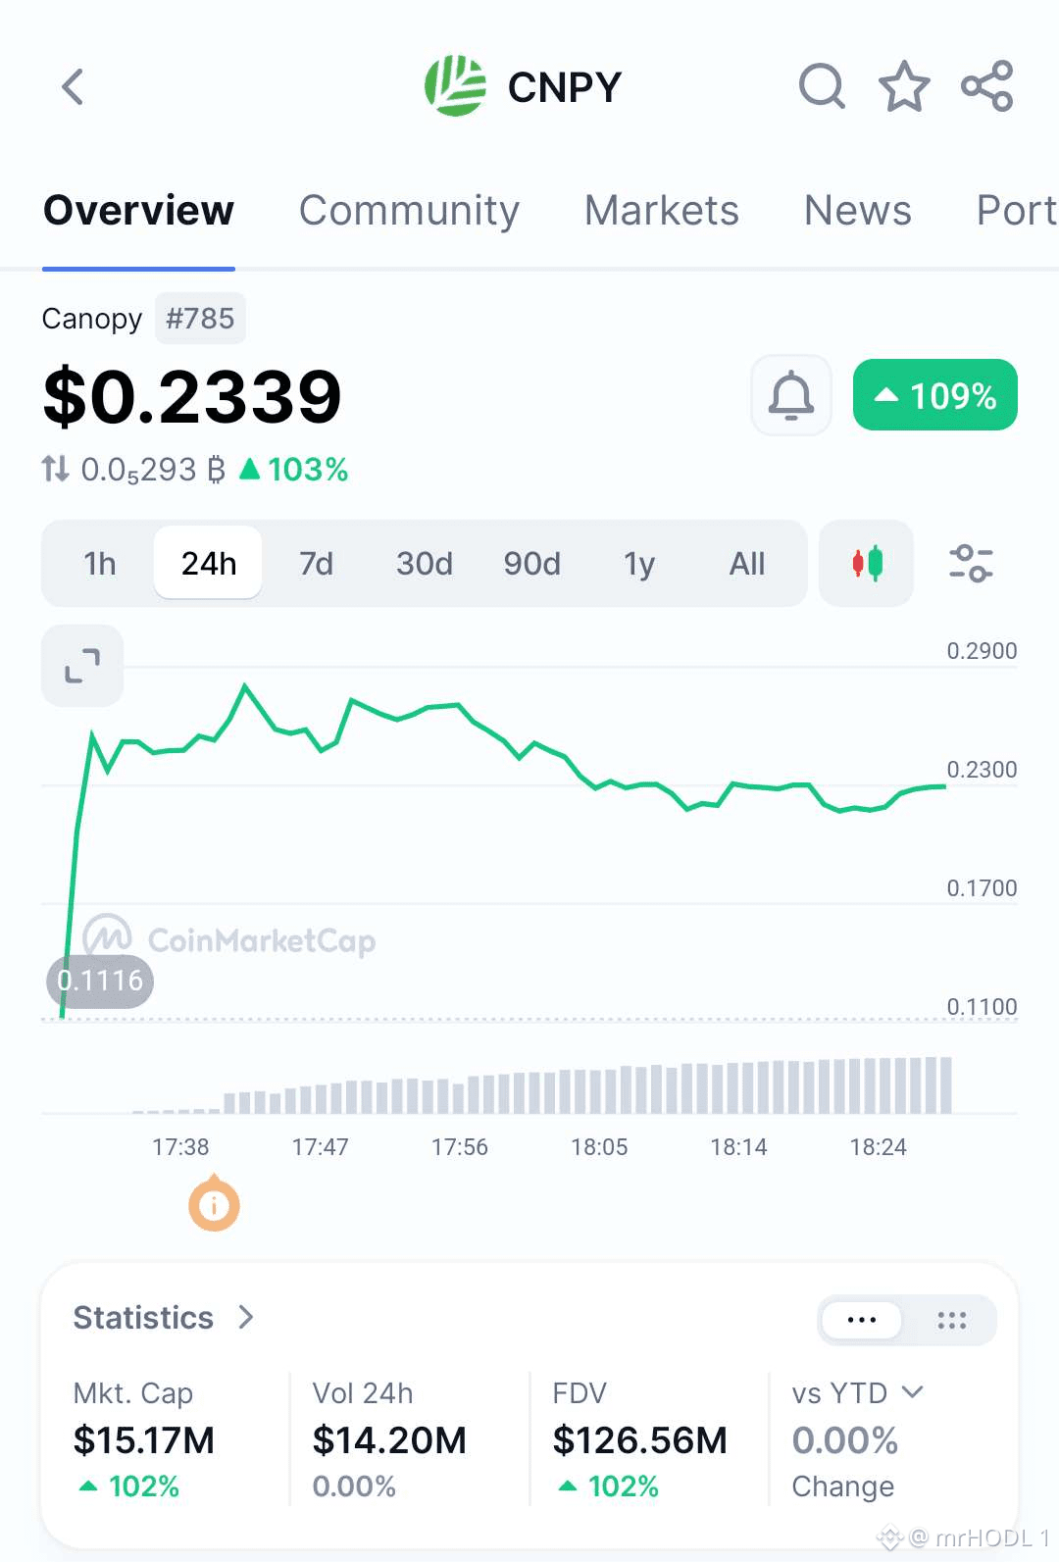Viewport: 1059px width, 1562px height.
Task: Add CNPY to watchlist with star icon
Action: 904,87
